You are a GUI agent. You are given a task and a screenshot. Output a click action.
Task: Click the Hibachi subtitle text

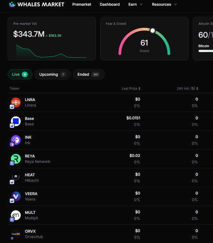point(32,180)
